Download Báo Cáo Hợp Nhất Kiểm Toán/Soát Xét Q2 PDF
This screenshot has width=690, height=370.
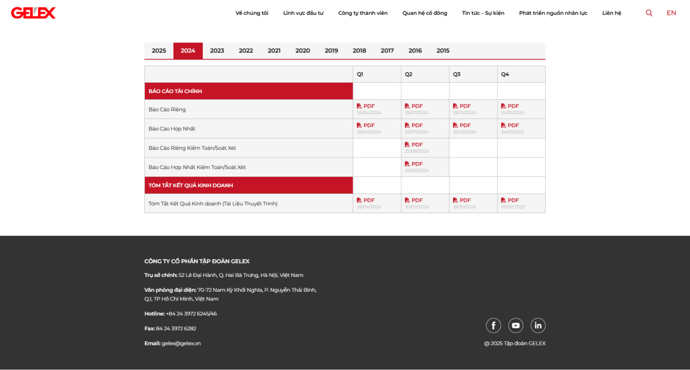[414, 164]
